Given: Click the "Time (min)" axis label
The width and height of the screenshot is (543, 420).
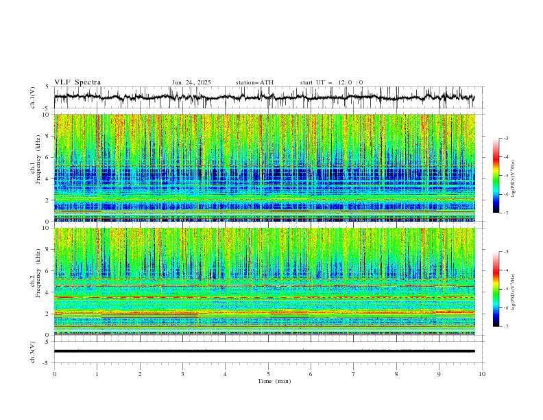Looking at the screenshot, I should [274, 381].
